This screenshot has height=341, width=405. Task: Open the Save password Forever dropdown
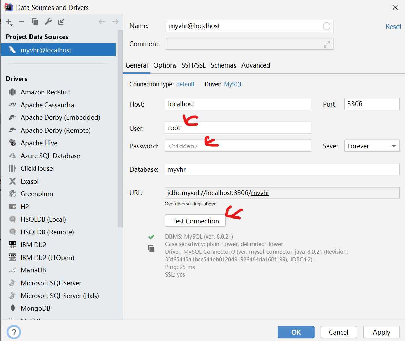tap(372, 146)
